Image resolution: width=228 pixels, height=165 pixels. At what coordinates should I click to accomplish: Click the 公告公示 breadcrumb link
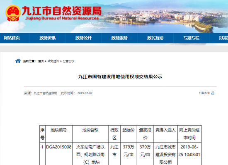(x=68, y=61)
